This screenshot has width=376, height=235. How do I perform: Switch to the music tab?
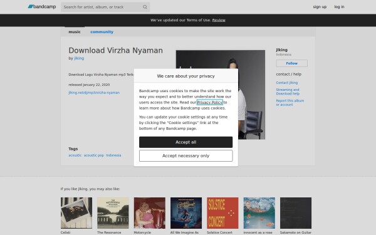coord(75,32)
